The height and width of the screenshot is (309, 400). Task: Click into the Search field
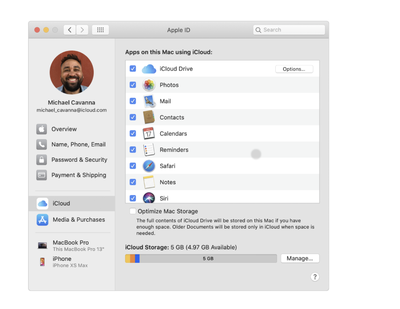[x=289, y=30]
